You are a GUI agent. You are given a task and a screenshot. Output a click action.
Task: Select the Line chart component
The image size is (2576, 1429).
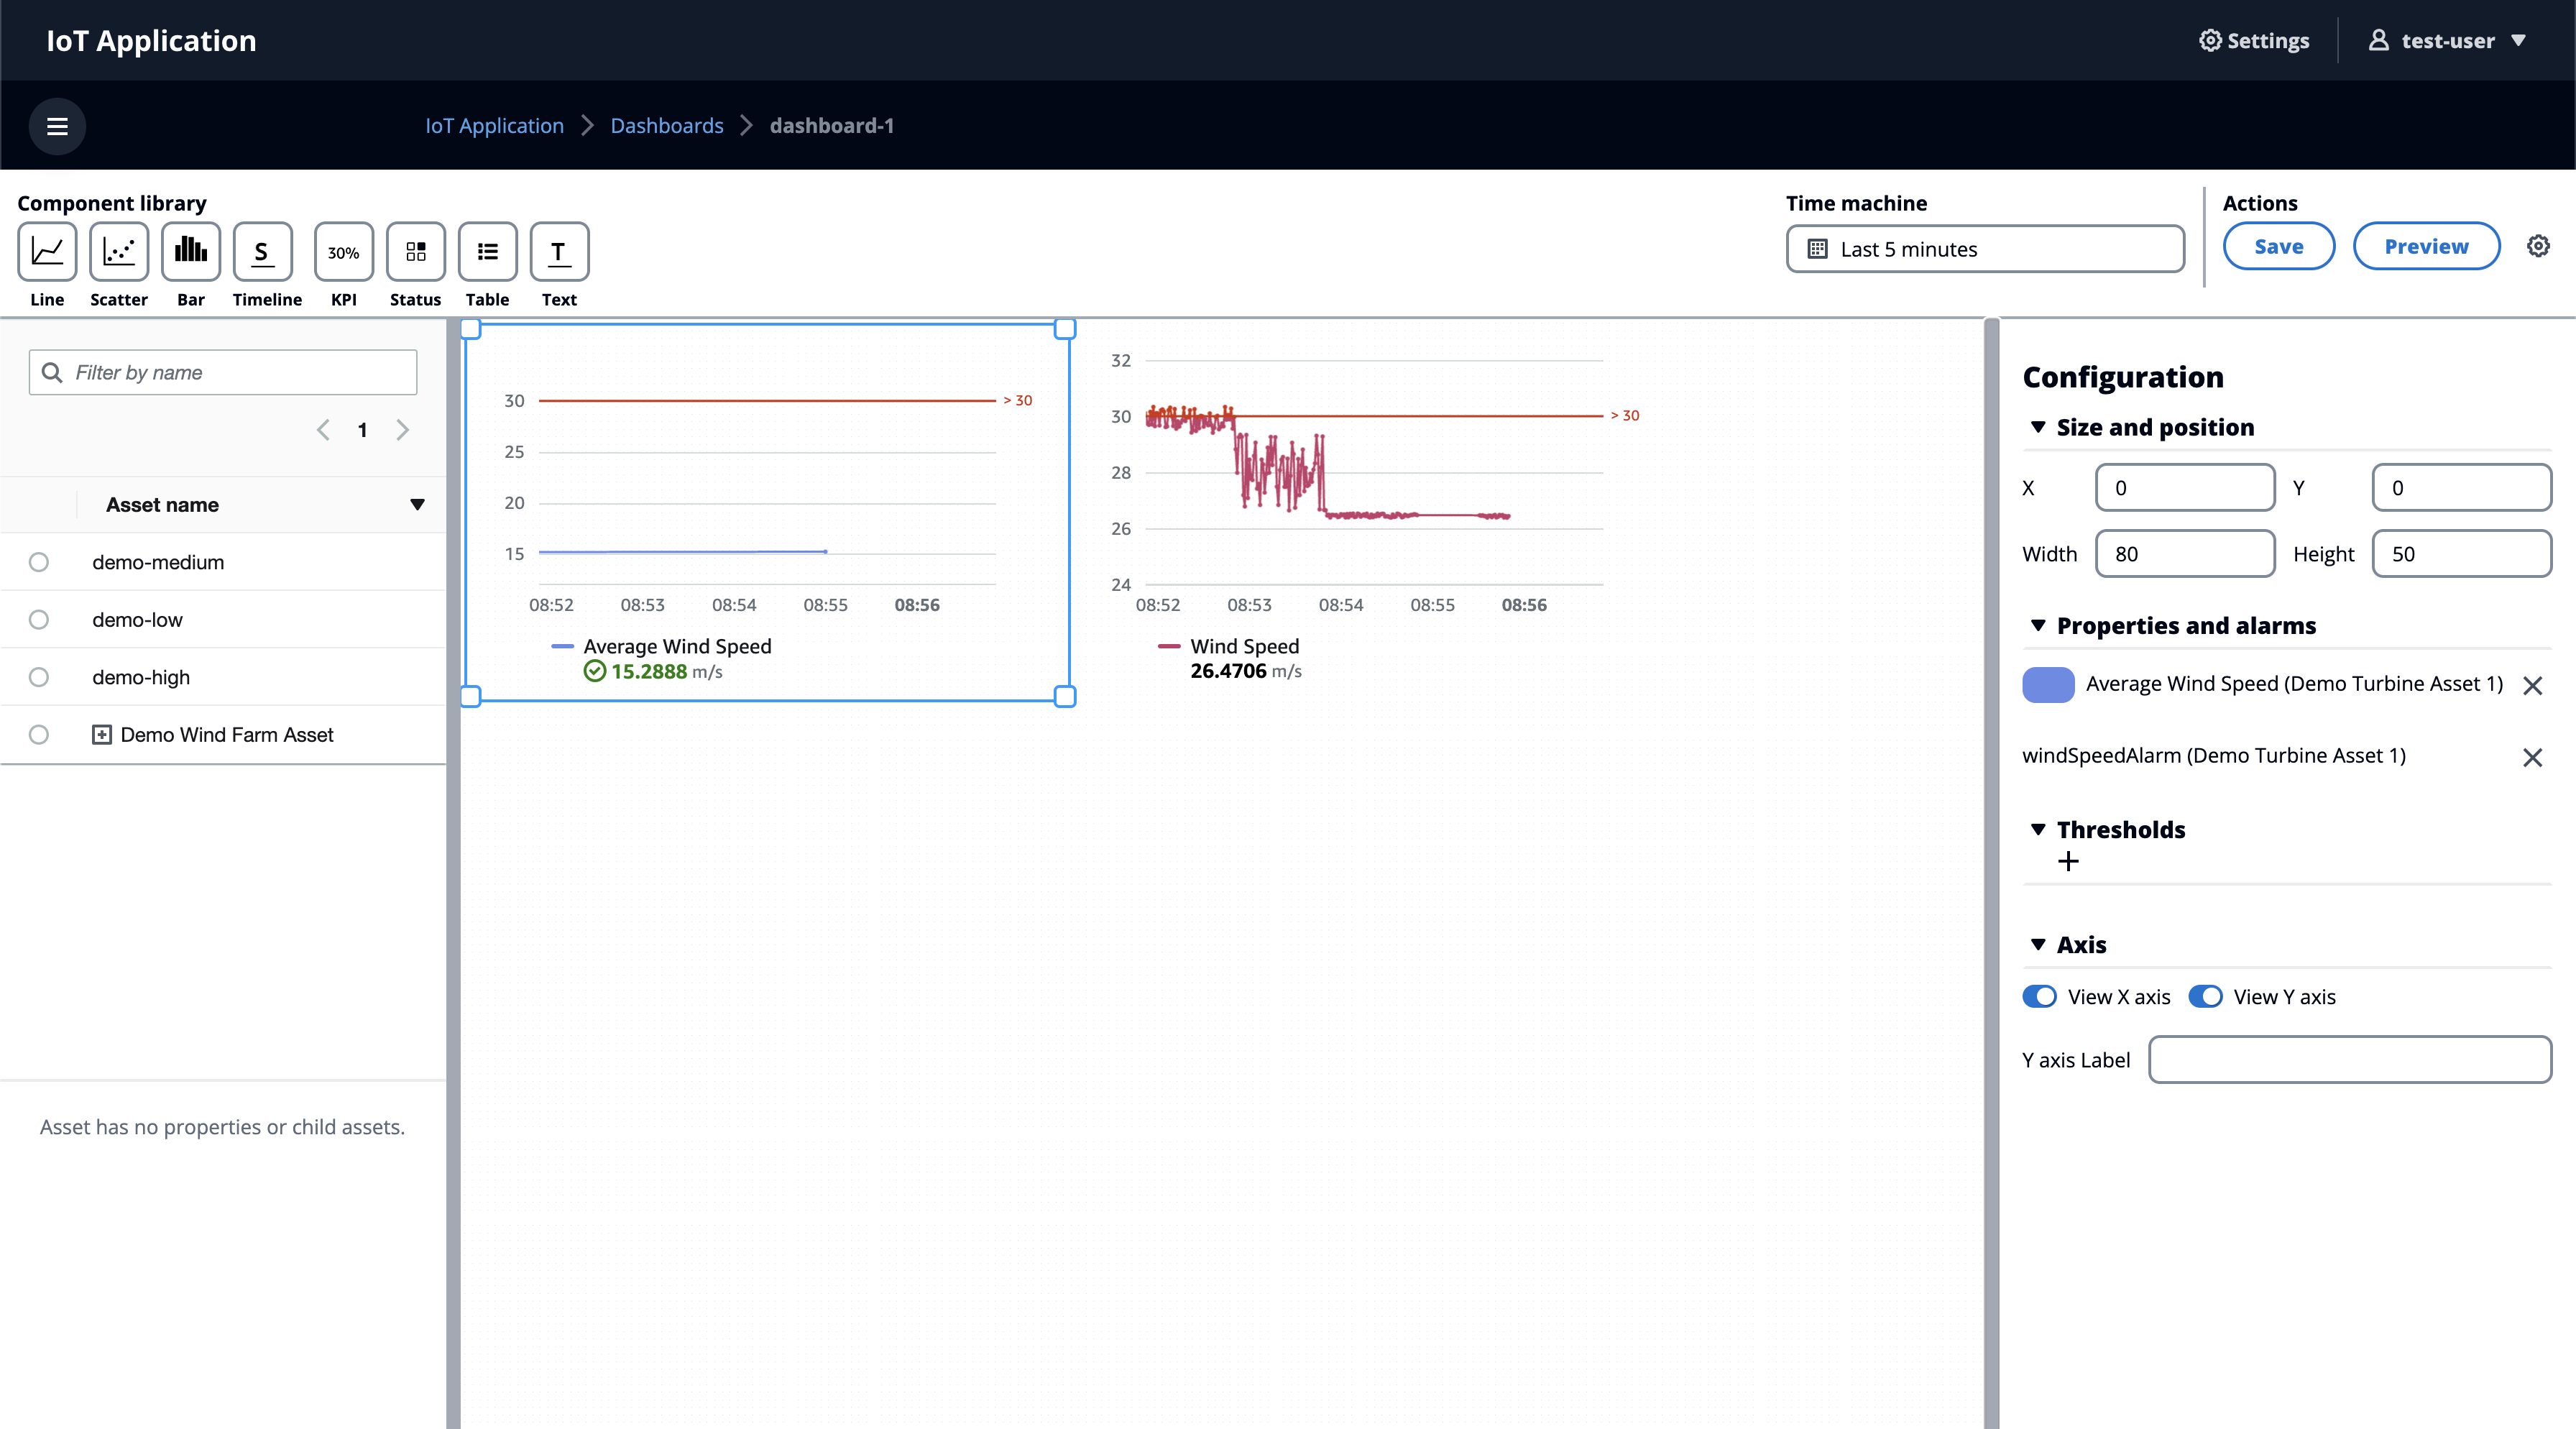(x=47, y=252)
